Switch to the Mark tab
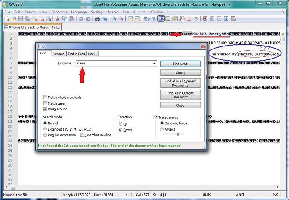The image size is (289, 200). click(92, 54)
